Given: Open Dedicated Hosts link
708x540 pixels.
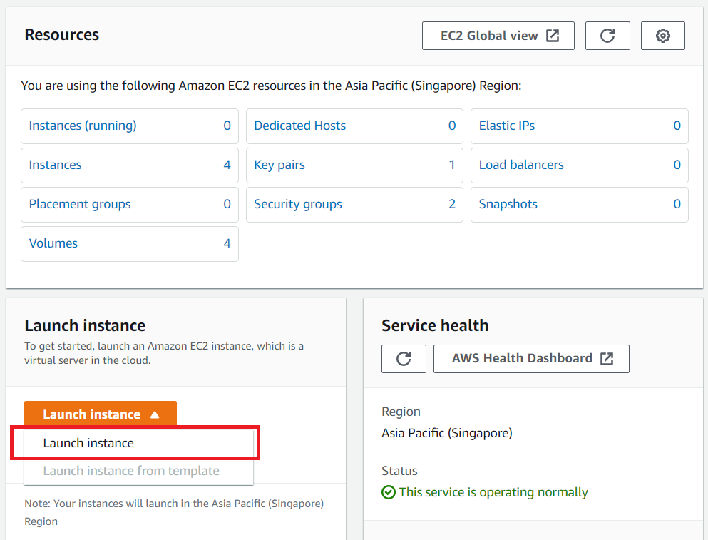Looking at the screenshot, I should click(300, 126).
